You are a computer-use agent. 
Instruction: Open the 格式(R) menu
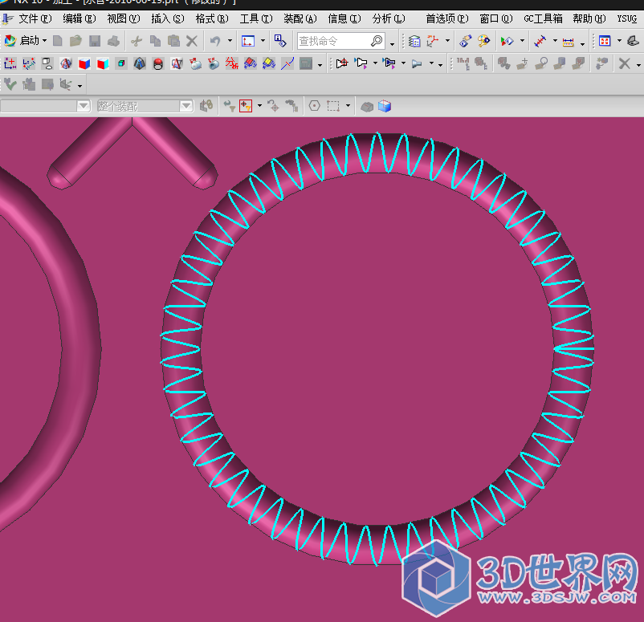(212, 19)
